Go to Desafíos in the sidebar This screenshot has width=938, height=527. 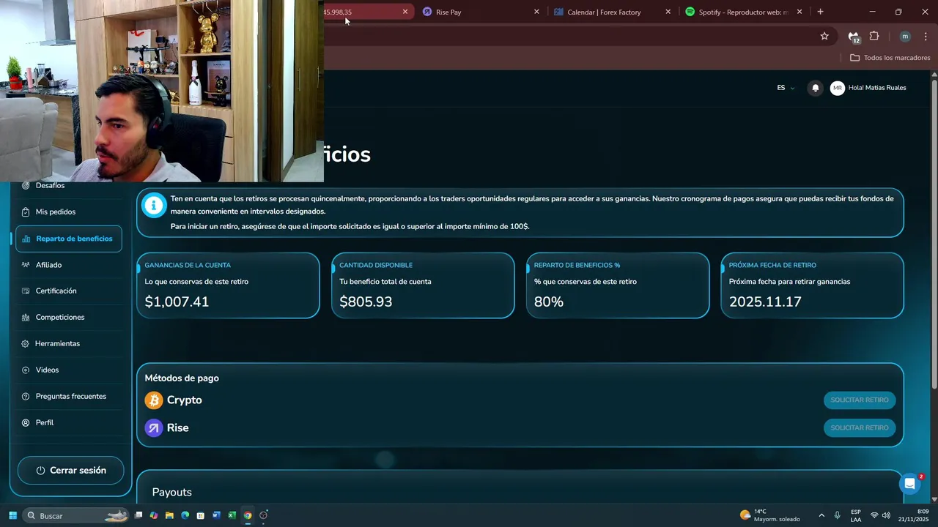click(x=50, y=186)
